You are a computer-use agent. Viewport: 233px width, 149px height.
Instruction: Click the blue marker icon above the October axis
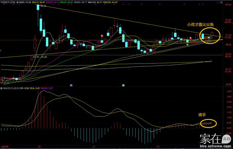(71, 85)
